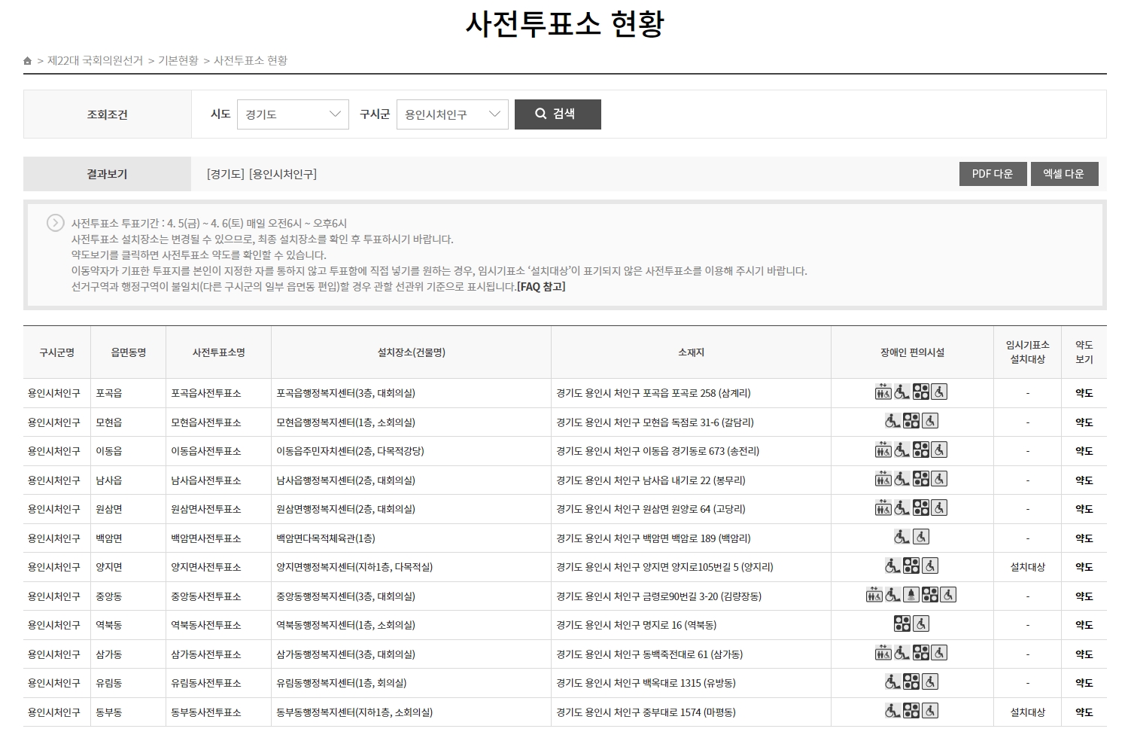Image resolution: width=1128 pixels, height=750 pixels.
Task: Click the braille block icon in the 포곡읍 row
Action: click(x=921, y=392)
